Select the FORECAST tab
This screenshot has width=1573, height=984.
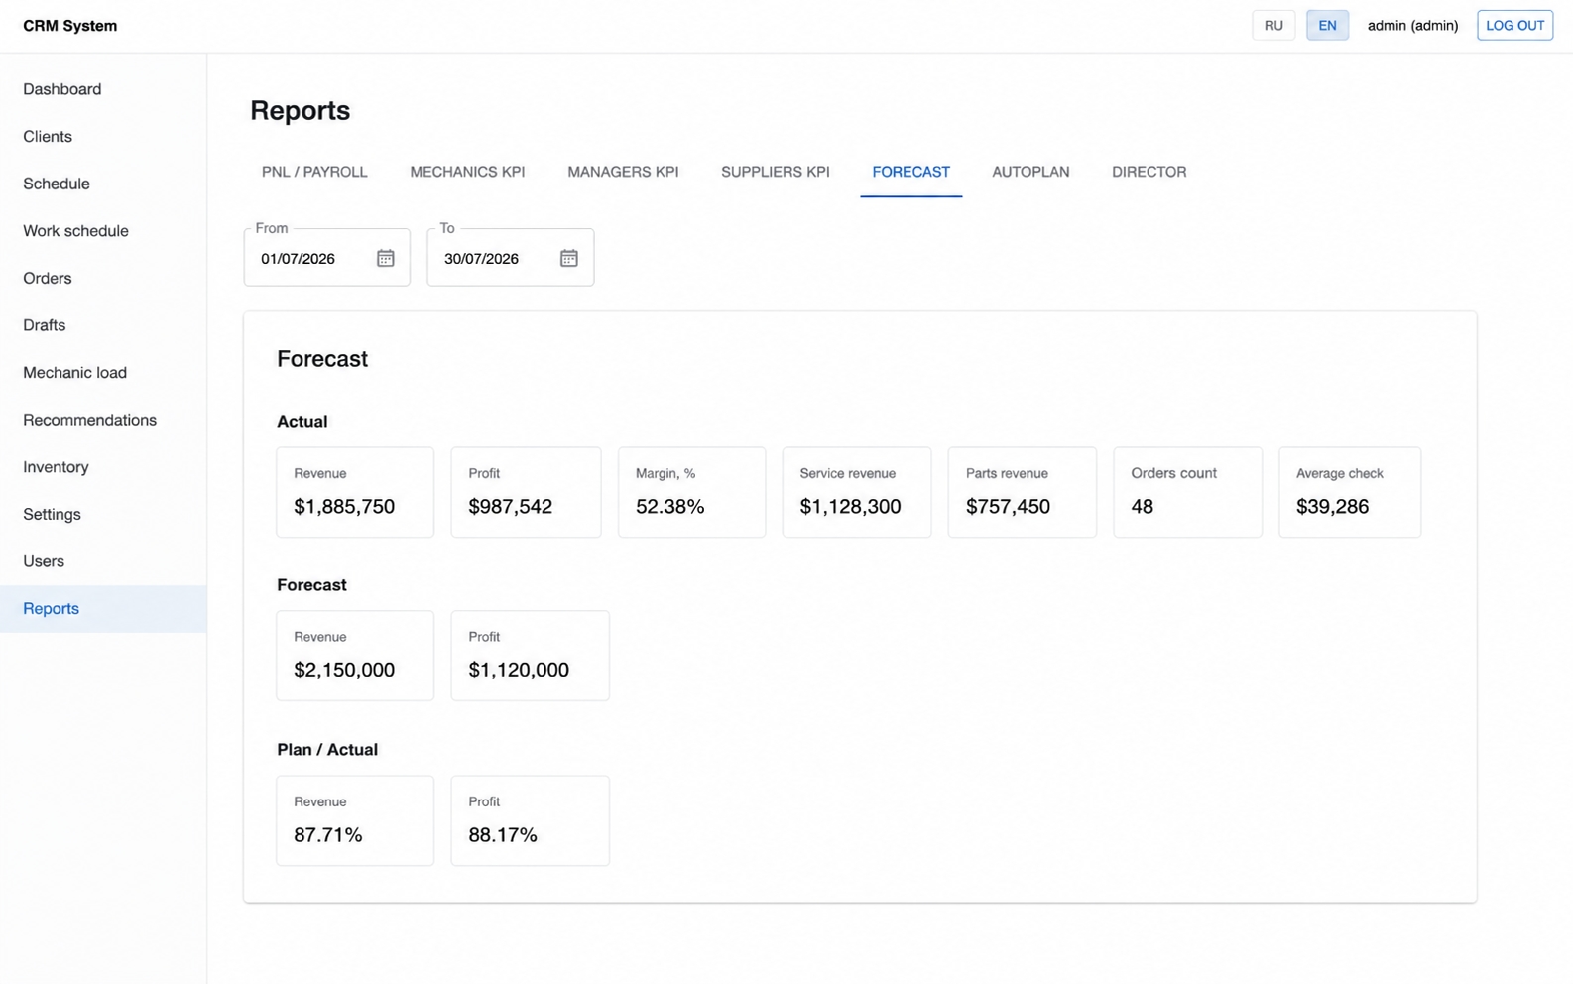[x=910, y=172]
